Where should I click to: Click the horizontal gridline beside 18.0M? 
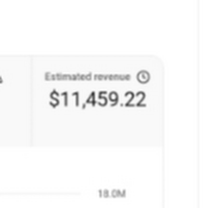coord(40,194)
